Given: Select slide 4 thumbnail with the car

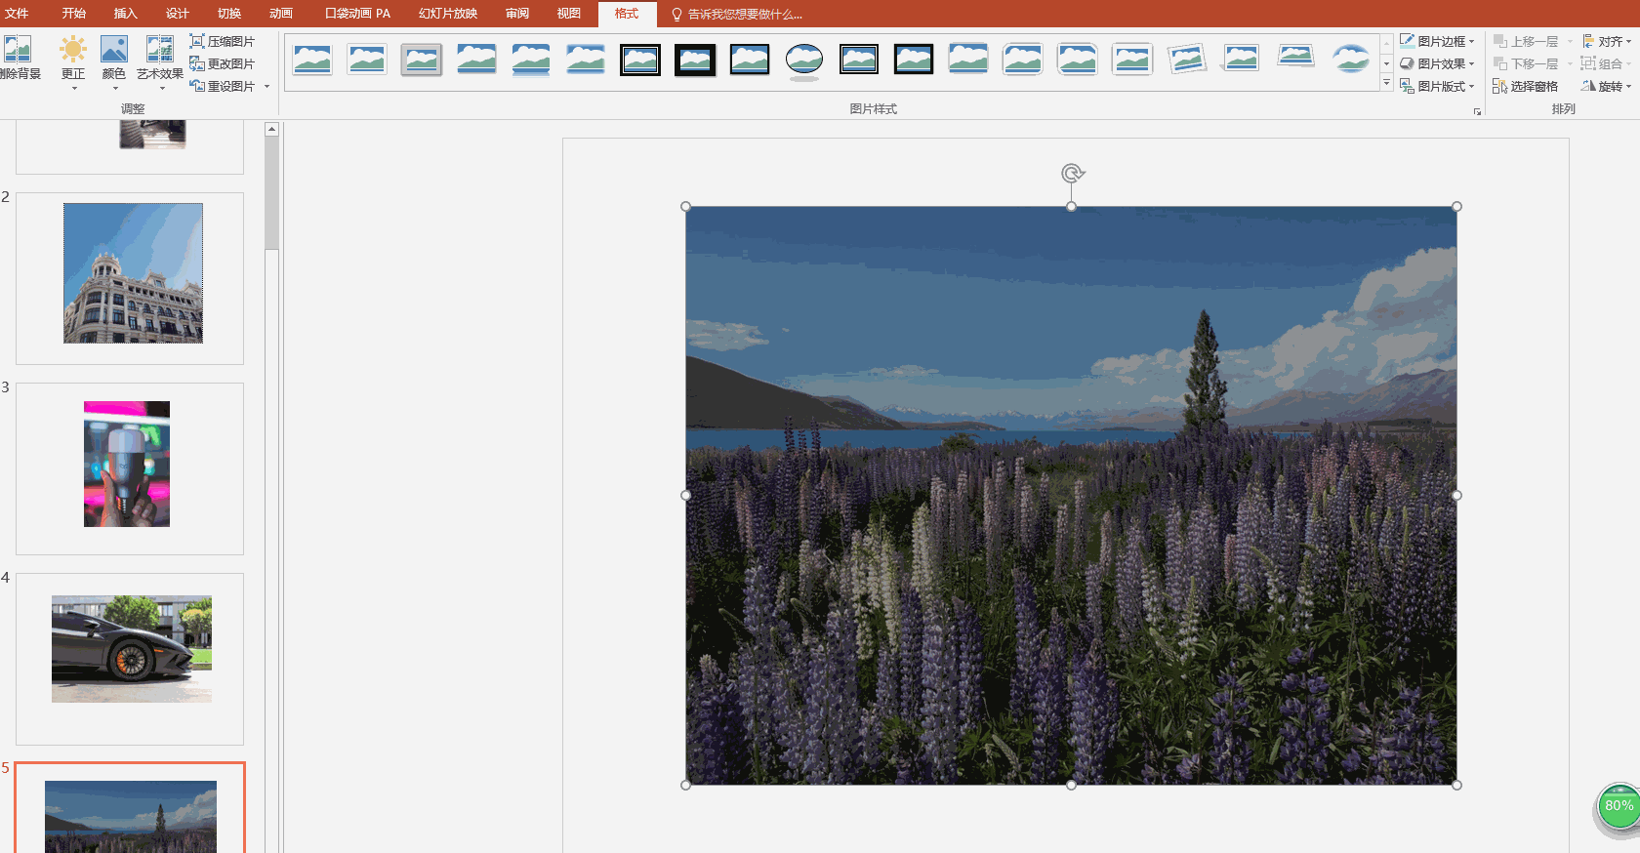Looking at the screenshot, I should [131, 649].
